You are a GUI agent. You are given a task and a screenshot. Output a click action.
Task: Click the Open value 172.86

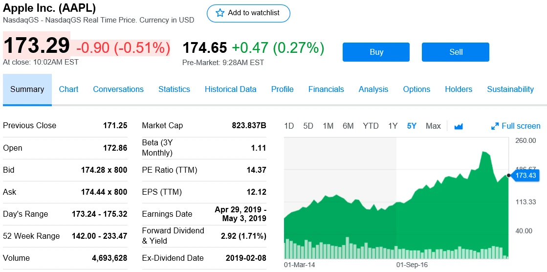point(115,148)
